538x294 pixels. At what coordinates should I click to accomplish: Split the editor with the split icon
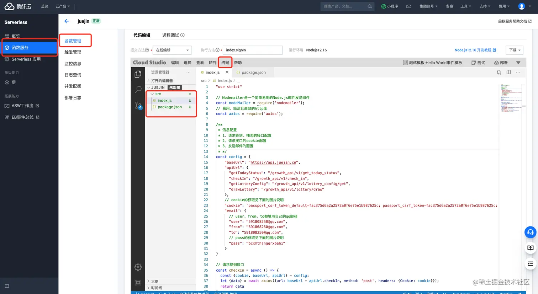pos(508,72)
